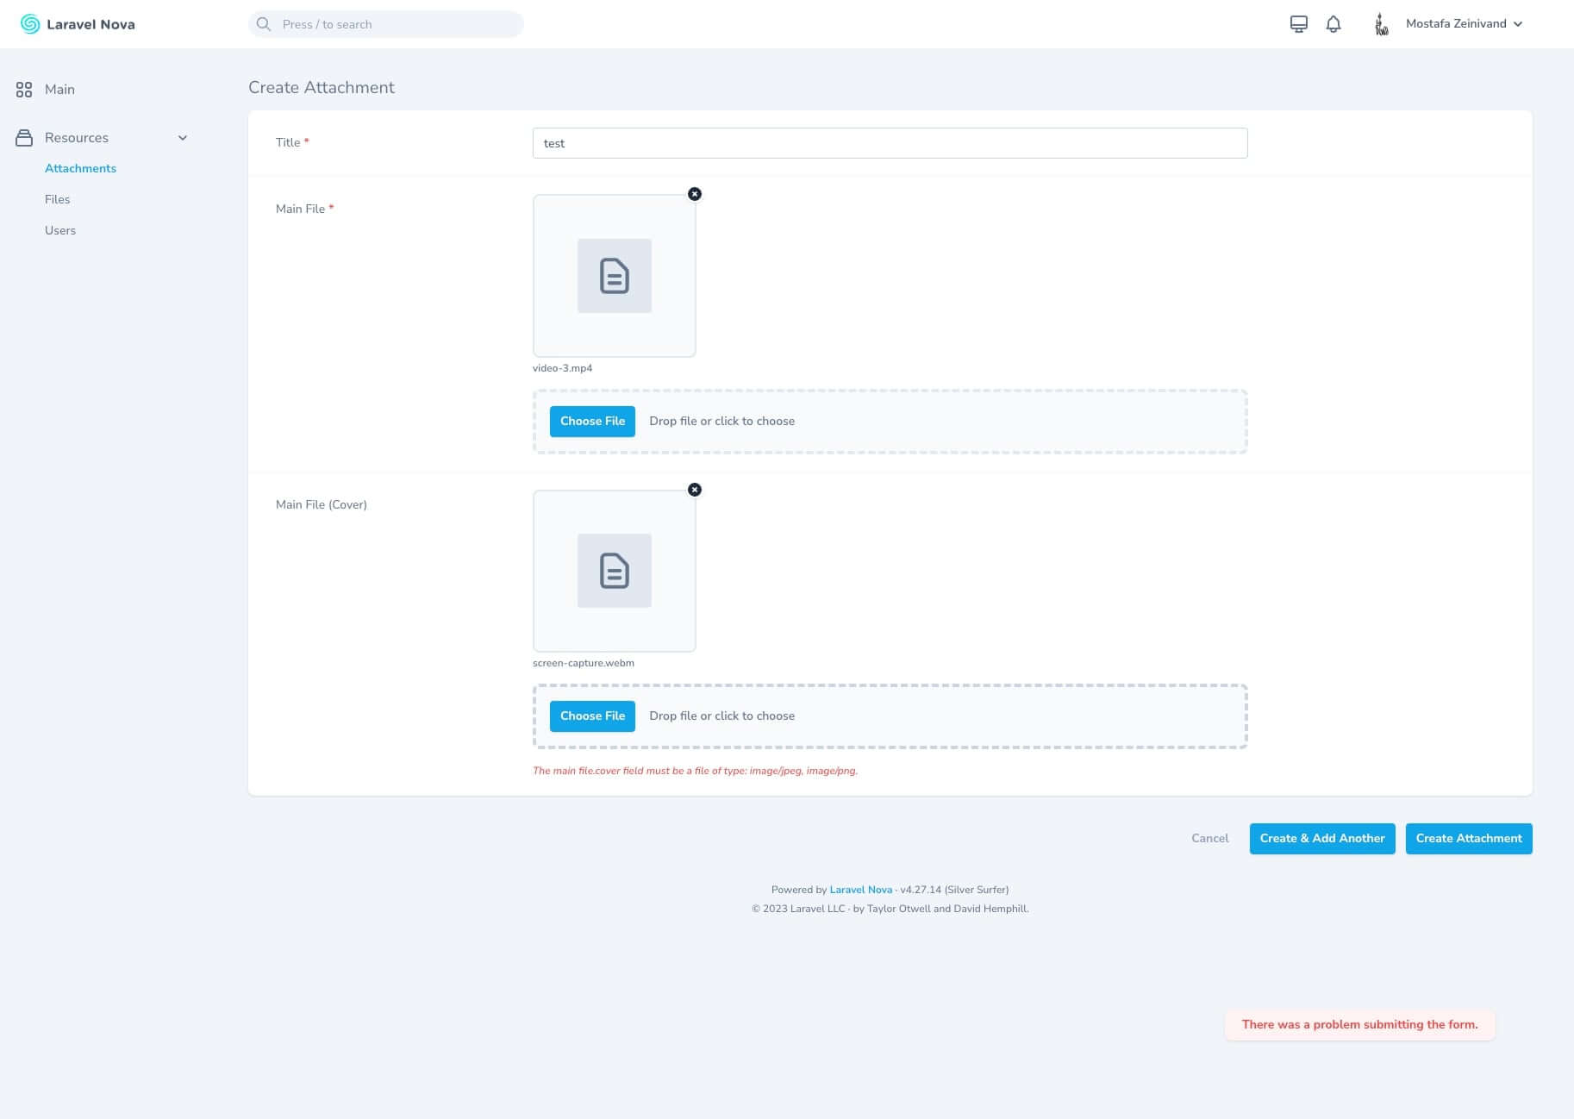Image resolution: width=1574 pixels, height=1119 pixels.
Task: Open the Laravel Nova link in the footer
Action: pyautogui.click(x=859, y=889)
